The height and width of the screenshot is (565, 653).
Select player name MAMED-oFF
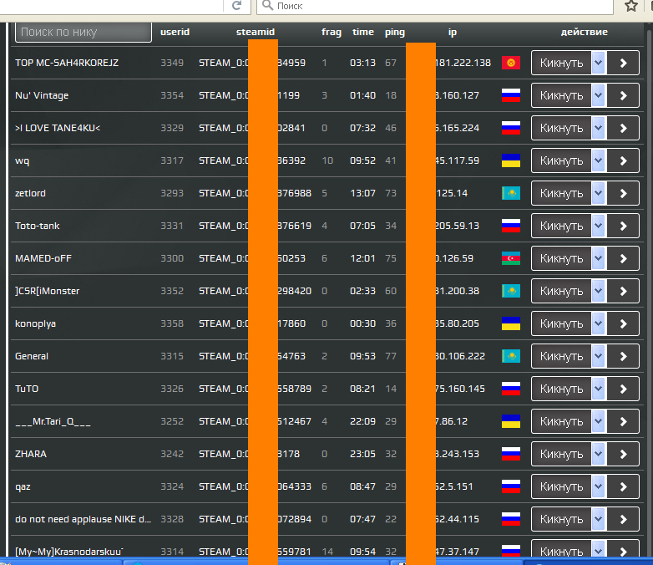coord(43,258)
